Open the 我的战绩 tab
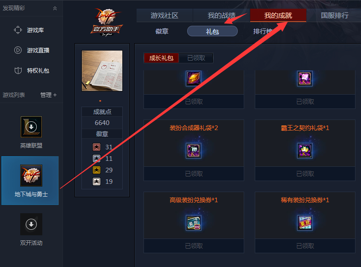The image size is (361, 267). [221, 16]
